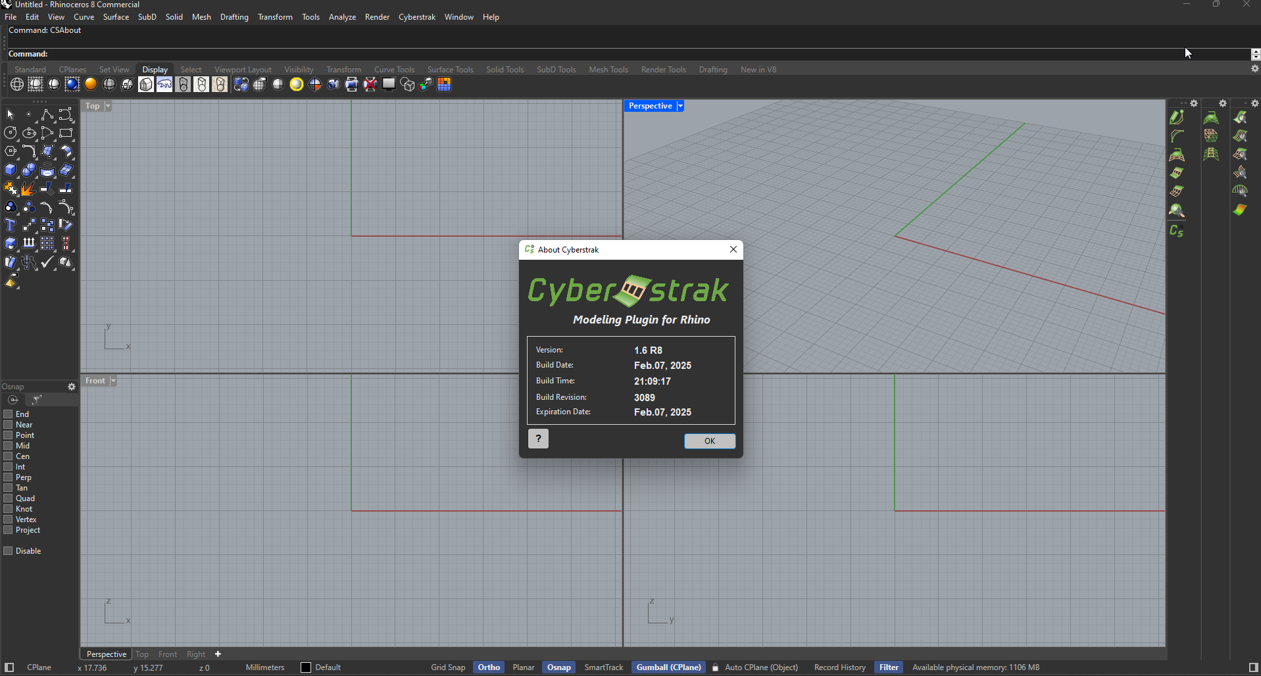1261x676 pixels.
Task: Click the Cyberstrak red-green gradient surface analysis icon
Action: click(x=1240, y=210)
